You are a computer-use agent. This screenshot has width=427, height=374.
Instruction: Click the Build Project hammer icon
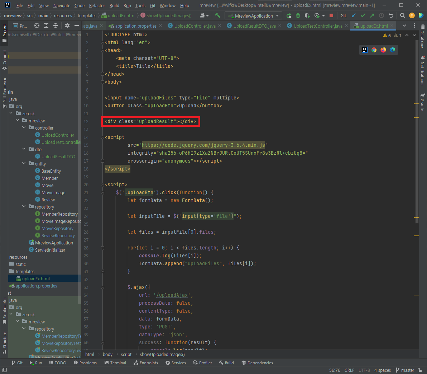click(217, 15)
